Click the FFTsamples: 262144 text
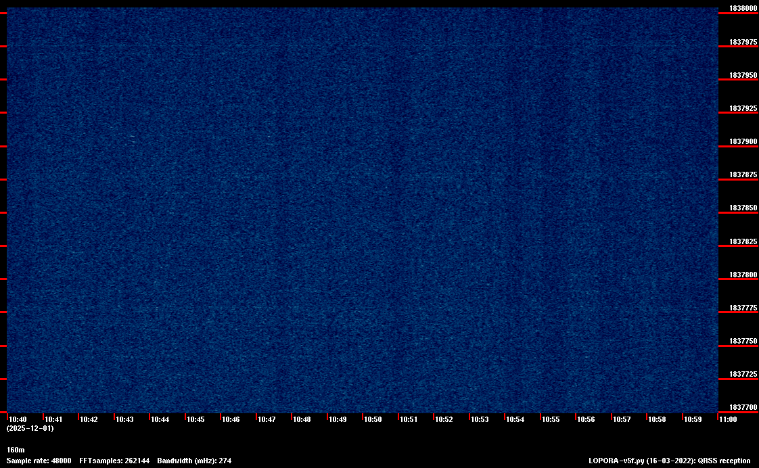The height and width of the screenshot is (468, 759). 114,461
